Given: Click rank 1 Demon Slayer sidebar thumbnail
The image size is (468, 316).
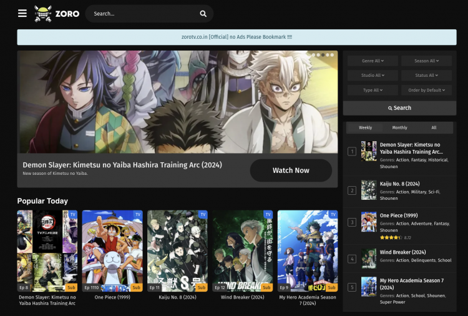Looking at the screenshot, I should (x=369, y=151).
